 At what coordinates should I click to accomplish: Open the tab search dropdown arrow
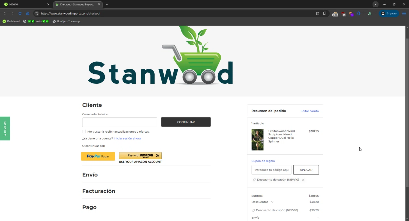375,4
